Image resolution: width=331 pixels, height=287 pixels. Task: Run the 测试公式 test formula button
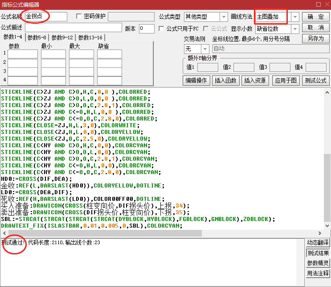pos(315,80)
